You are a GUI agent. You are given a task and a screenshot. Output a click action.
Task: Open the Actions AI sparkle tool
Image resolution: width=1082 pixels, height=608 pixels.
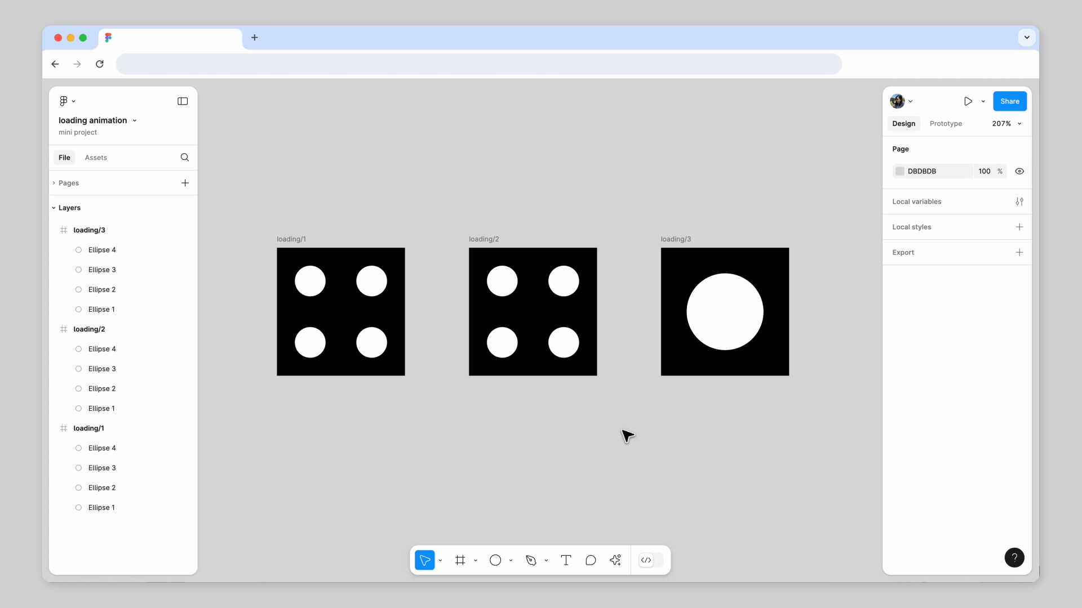[x=615, y=560]
